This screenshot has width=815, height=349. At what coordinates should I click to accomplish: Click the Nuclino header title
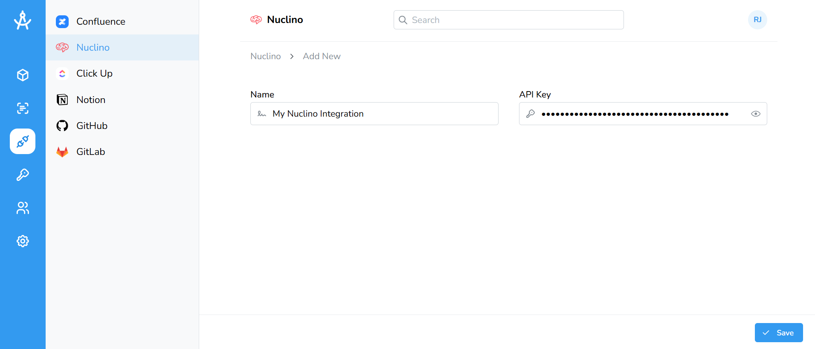pyautogui.click(x=285, y=20)
